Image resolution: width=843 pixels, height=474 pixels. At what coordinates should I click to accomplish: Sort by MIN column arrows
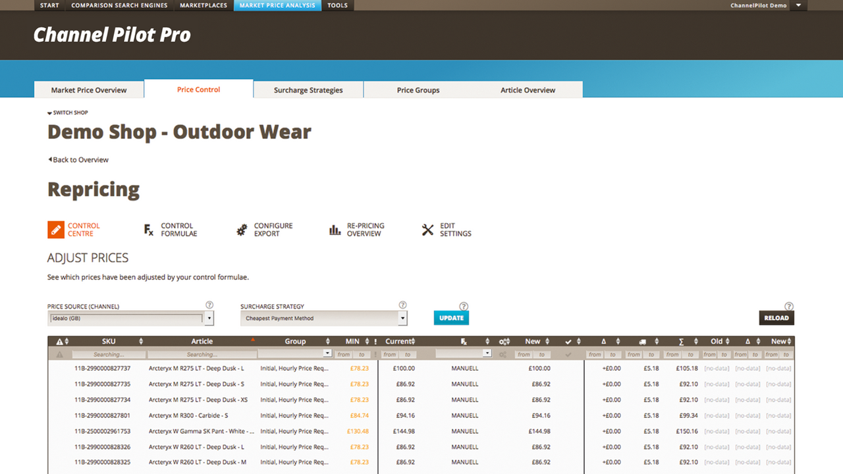click(x=367, y=342)
